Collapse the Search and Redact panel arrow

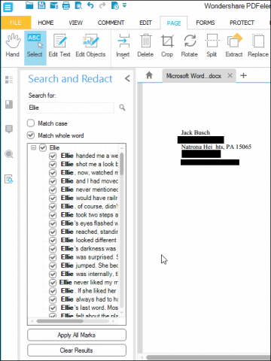pos(127,78)
